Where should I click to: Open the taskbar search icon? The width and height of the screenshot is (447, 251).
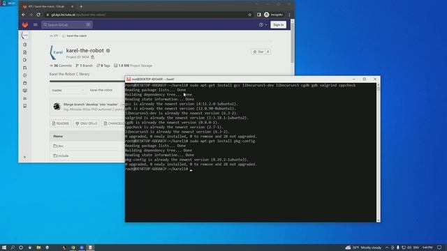tap(13, 248)
